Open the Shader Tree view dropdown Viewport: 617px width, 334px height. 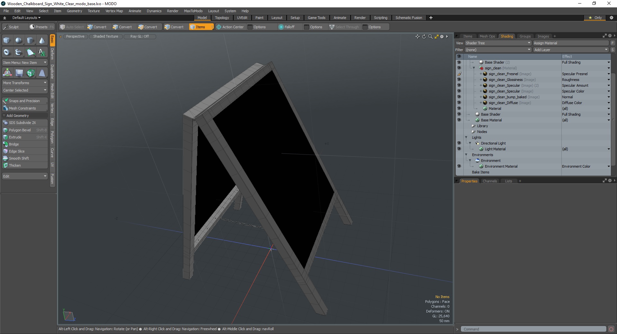click(498, 43)
